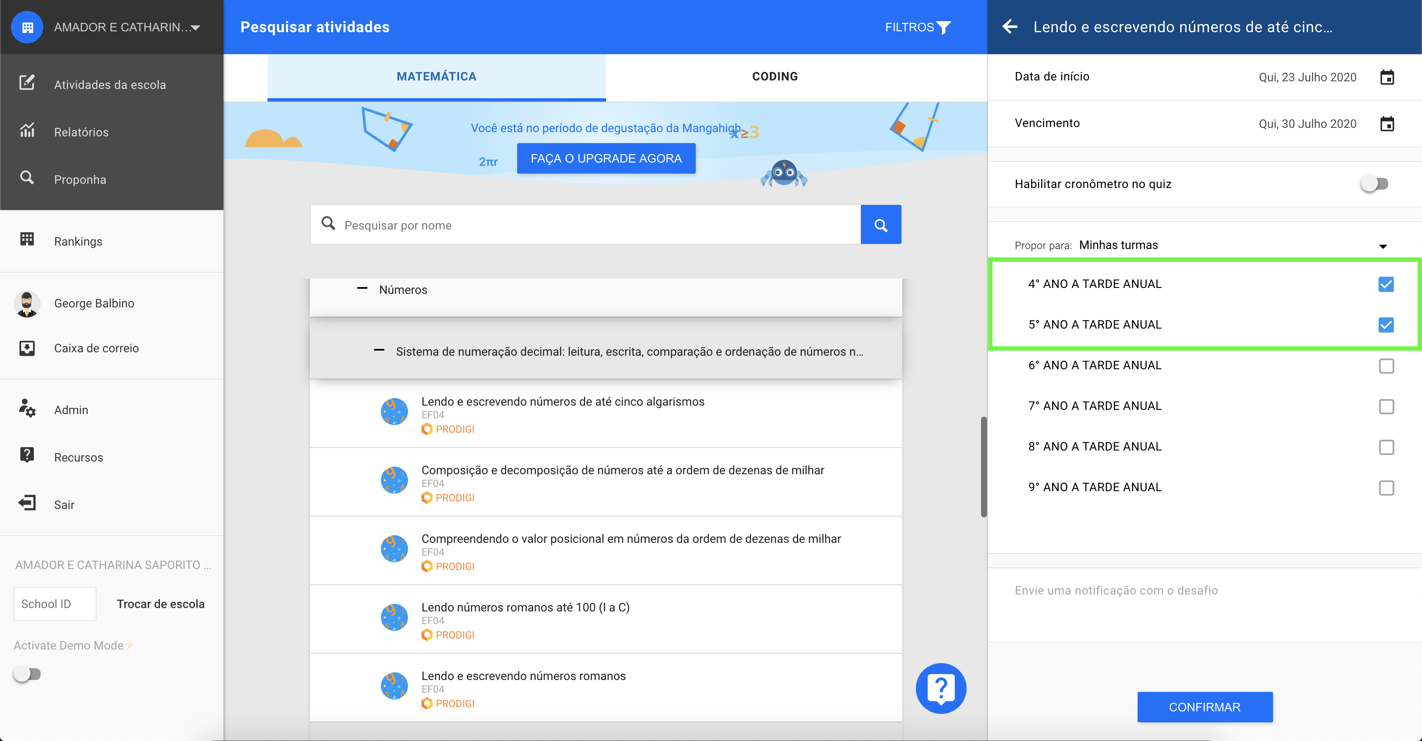Open Recursos help icon
Viewport: 1422px width, 741px height.
27,455
